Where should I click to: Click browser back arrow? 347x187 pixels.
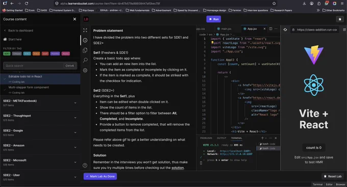pyautogui.click(x=12, y=4)
